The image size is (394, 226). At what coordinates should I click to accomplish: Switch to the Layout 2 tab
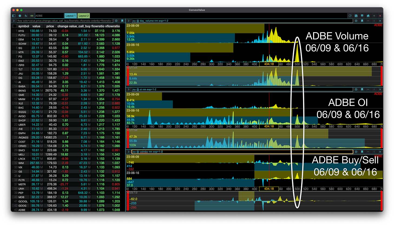click(x=84, y=16)
